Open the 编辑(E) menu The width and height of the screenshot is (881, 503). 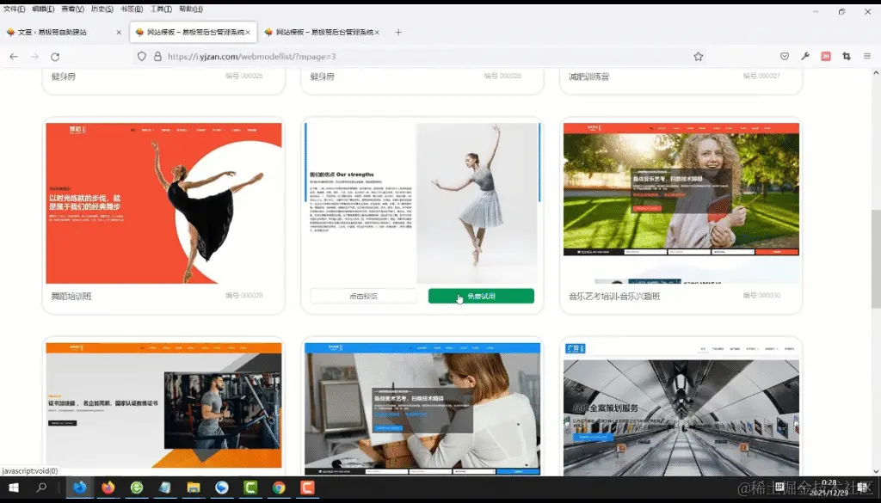click(43, 9)
